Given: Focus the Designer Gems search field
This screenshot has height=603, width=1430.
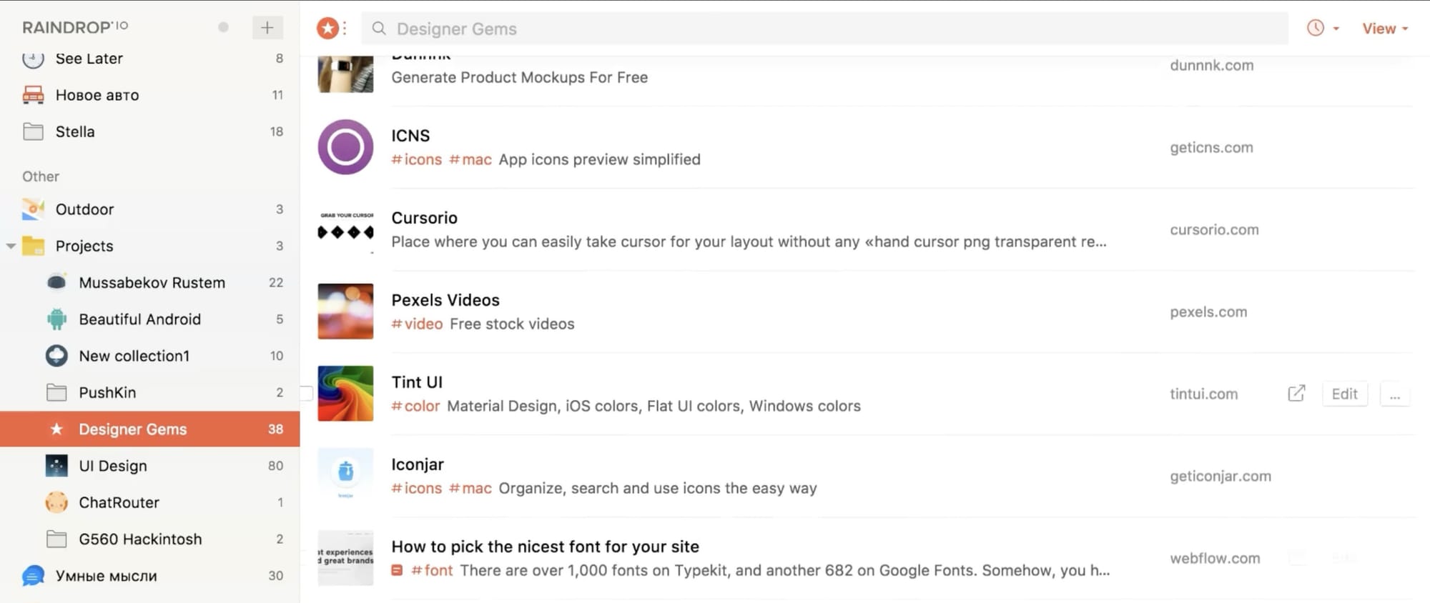Looking at the screenshot, I should pos(824,29).
